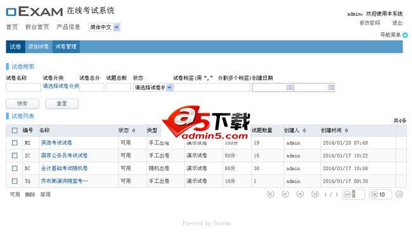
Task: Click 共4条 record count text
Action: point(400,121)
